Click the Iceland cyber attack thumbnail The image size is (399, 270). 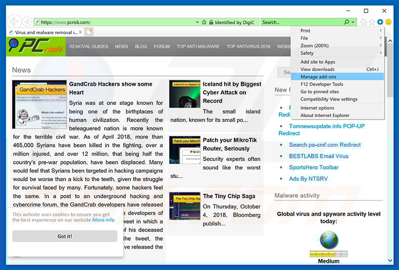click(x=185, y=94)
